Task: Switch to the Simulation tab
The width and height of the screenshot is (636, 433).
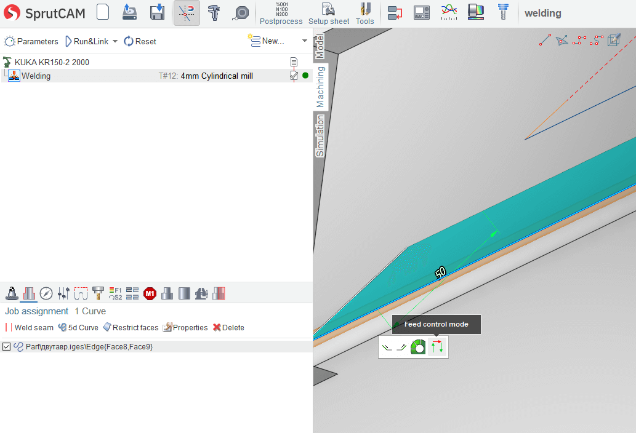Action: [x=320, y=136]
